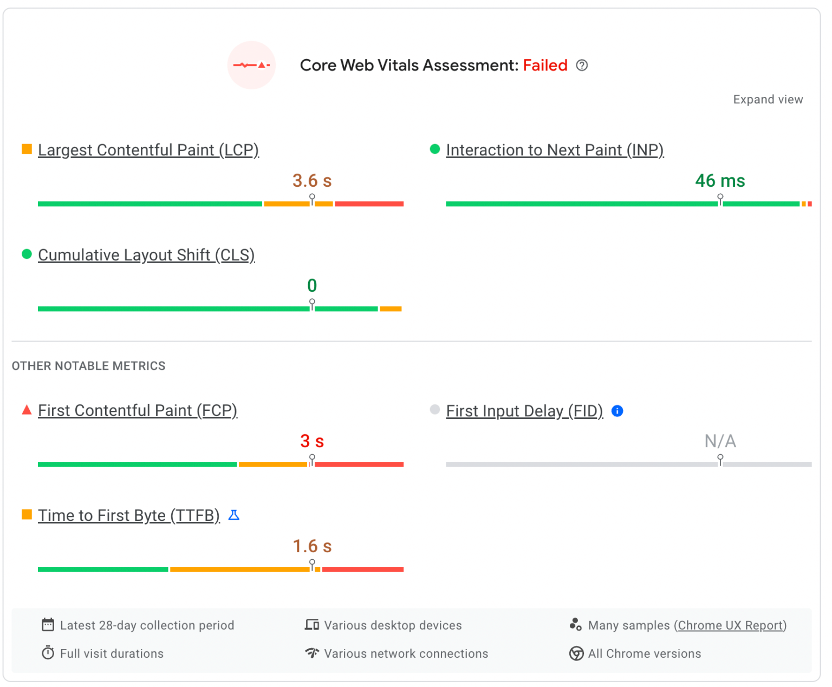This screenshot has height=687, width=832.
Task: Click the calendar icon for collection period
Action: (x=48, y=625)
